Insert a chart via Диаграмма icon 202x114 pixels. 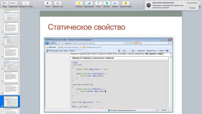click(89, 3)
